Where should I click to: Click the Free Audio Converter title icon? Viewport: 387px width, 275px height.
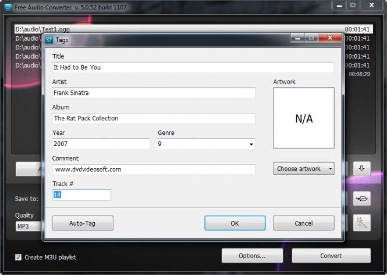8,8
